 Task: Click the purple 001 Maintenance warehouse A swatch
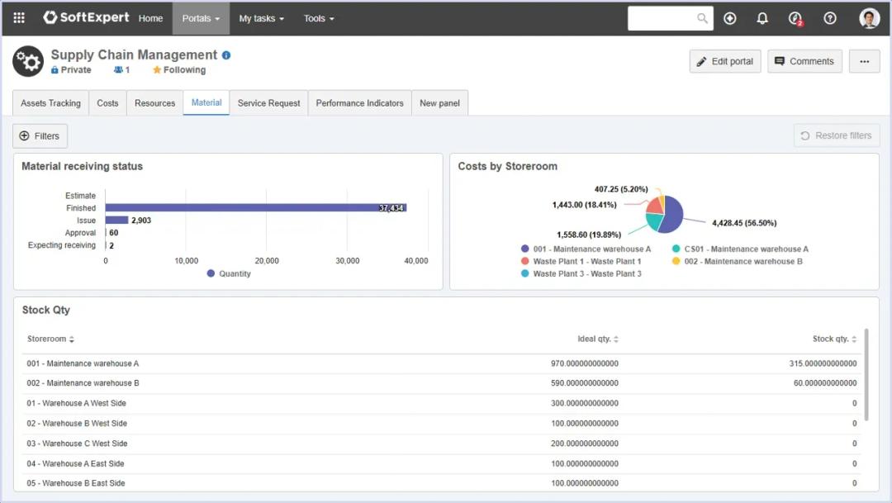[524, 249]
